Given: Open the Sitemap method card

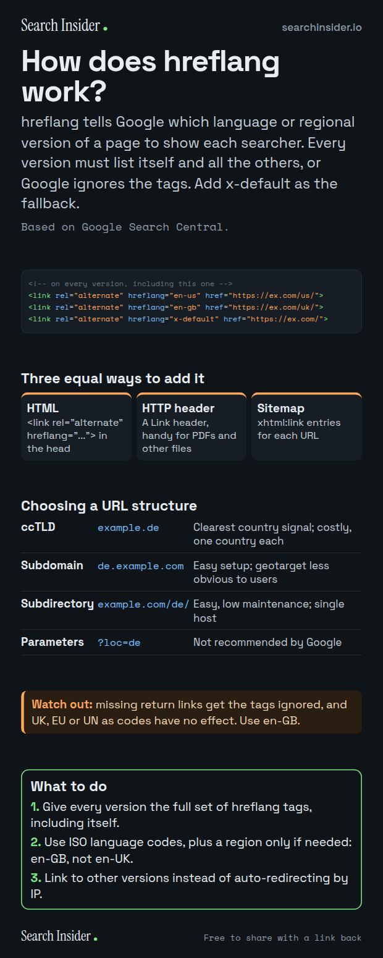Looking at the screenshot, I should pos(306,427).
